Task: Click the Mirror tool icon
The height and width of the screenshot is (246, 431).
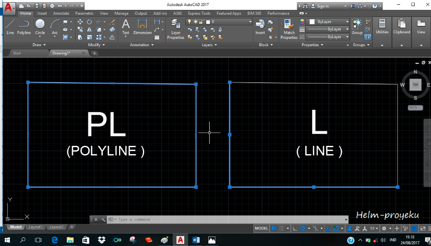Action: [x=89, y=29]
